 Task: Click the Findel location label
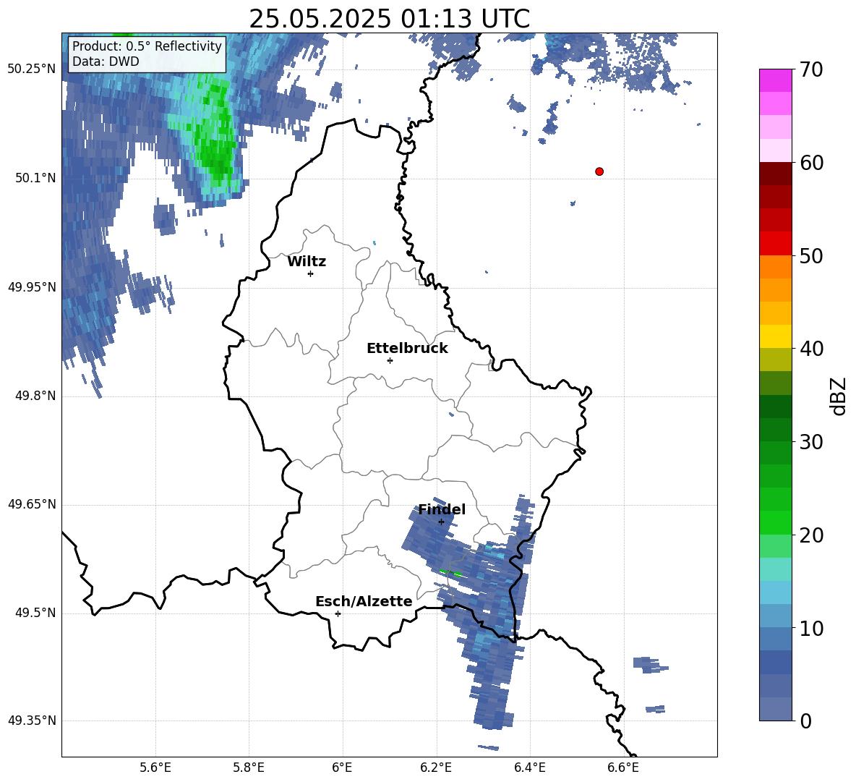pos(442,509)
